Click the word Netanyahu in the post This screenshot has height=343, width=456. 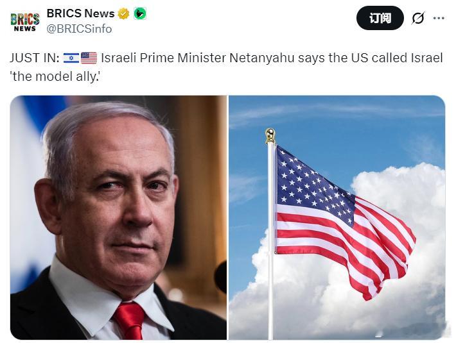pos(262,58)
